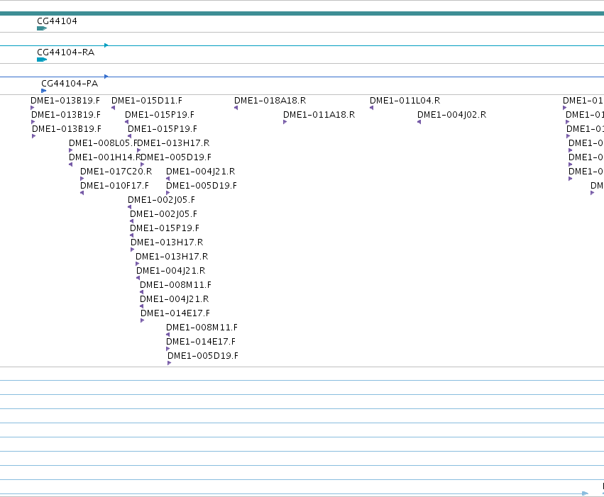The height and width of the screenshot is (497, 604).
Task: Click the arrowhead on the dark blue line
Action: pos(106,77)
